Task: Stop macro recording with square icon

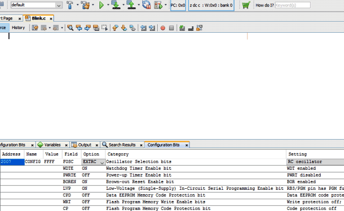Action: [171, 28]
